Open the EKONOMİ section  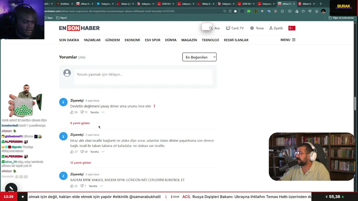[132, 40]
